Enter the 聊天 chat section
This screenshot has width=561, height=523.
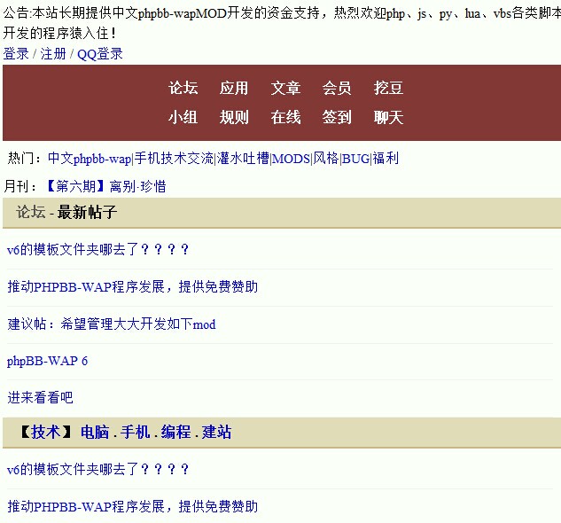(x=388, y=117)
